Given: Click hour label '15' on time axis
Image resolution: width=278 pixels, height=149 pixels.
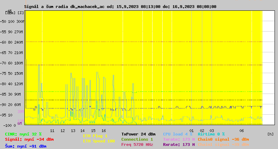Looking at the screenshot, I should [x=93, y=131].
